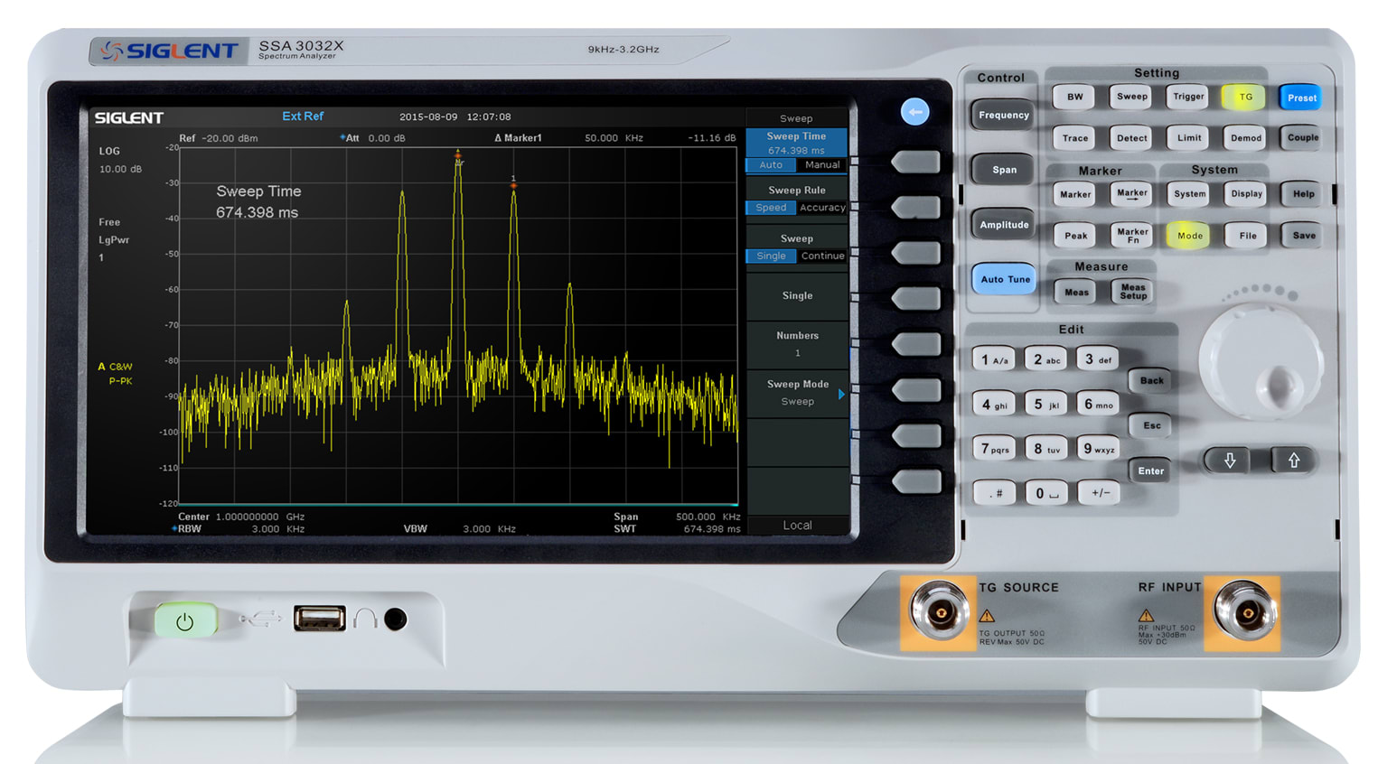Click softkey beside Sweep Mode
Screen dimensions: 1378x764
[916, 390]
